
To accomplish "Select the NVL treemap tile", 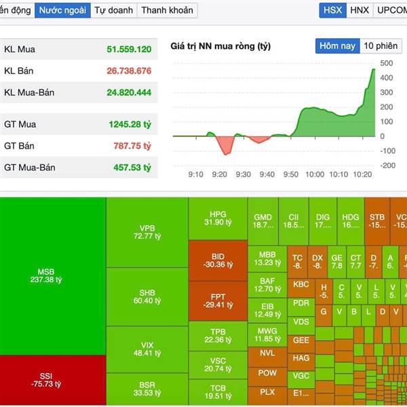I will click(x=267, y=357).
